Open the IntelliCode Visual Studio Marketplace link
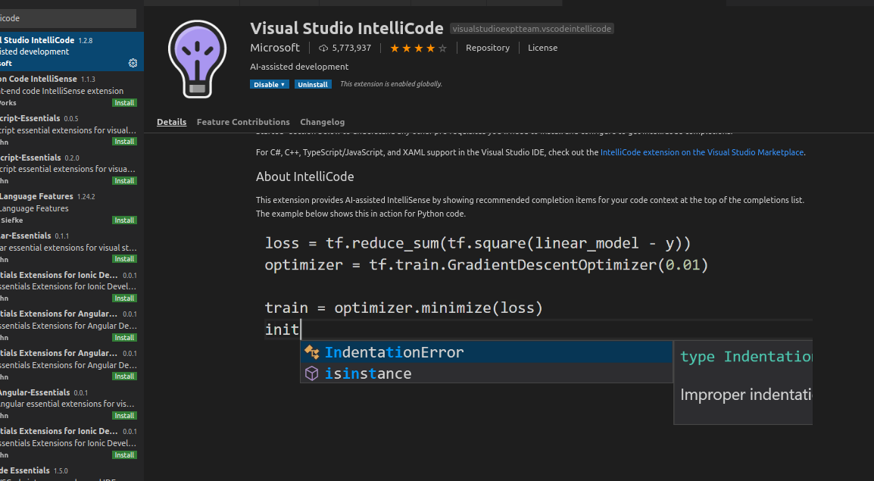 click(701, 152)
